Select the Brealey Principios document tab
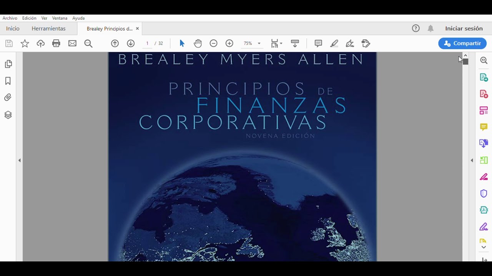Image resolution: width=492 pixels, height=276 pixels. click(x=109, y=29)
